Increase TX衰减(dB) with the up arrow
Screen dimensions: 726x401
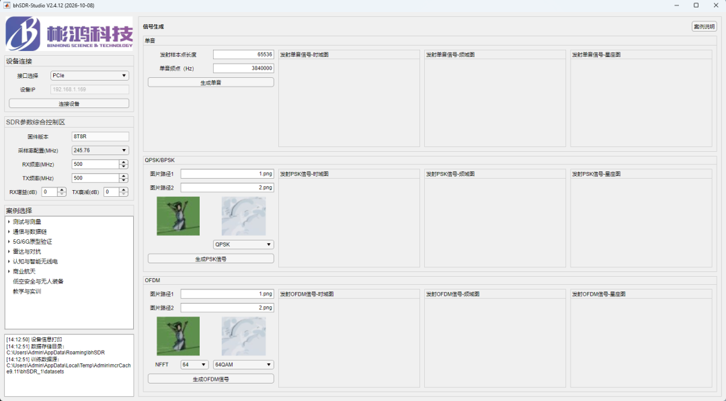124,189
